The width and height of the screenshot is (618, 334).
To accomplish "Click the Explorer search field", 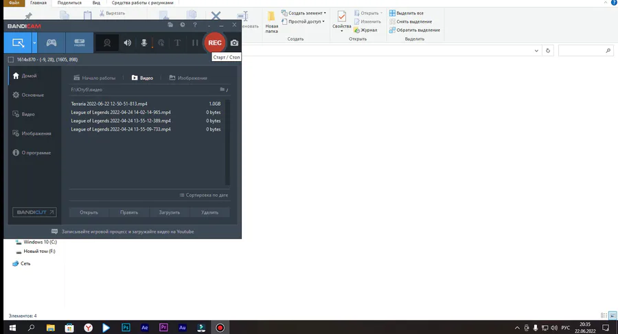I will click(586, 51).
